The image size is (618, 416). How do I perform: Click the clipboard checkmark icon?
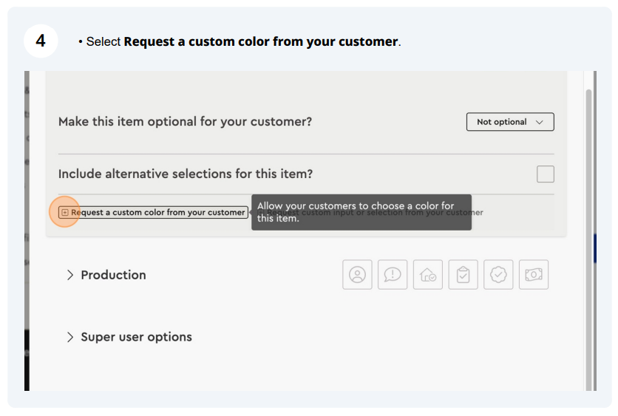tap(463, 275)
